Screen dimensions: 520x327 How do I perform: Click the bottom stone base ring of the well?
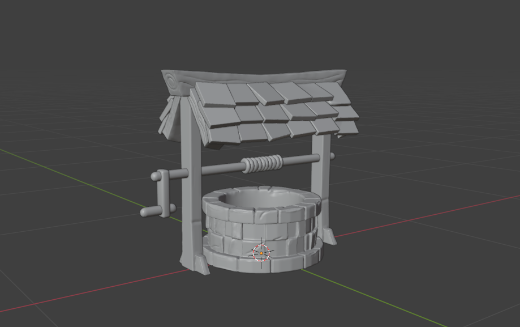click(260, 262)
